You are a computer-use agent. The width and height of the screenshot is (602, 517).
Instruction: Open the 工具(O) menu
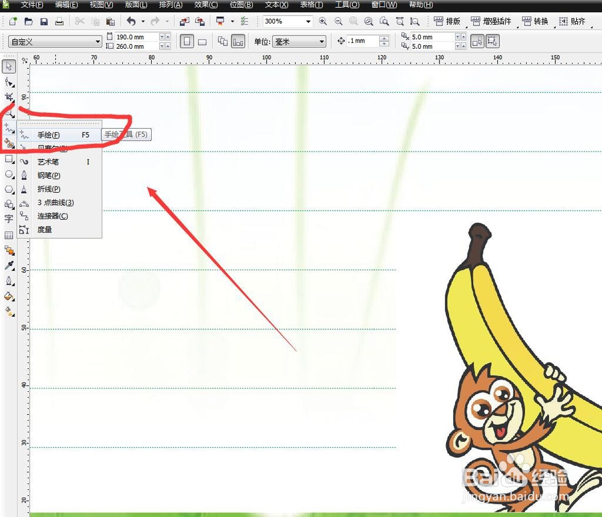point(347,5)
